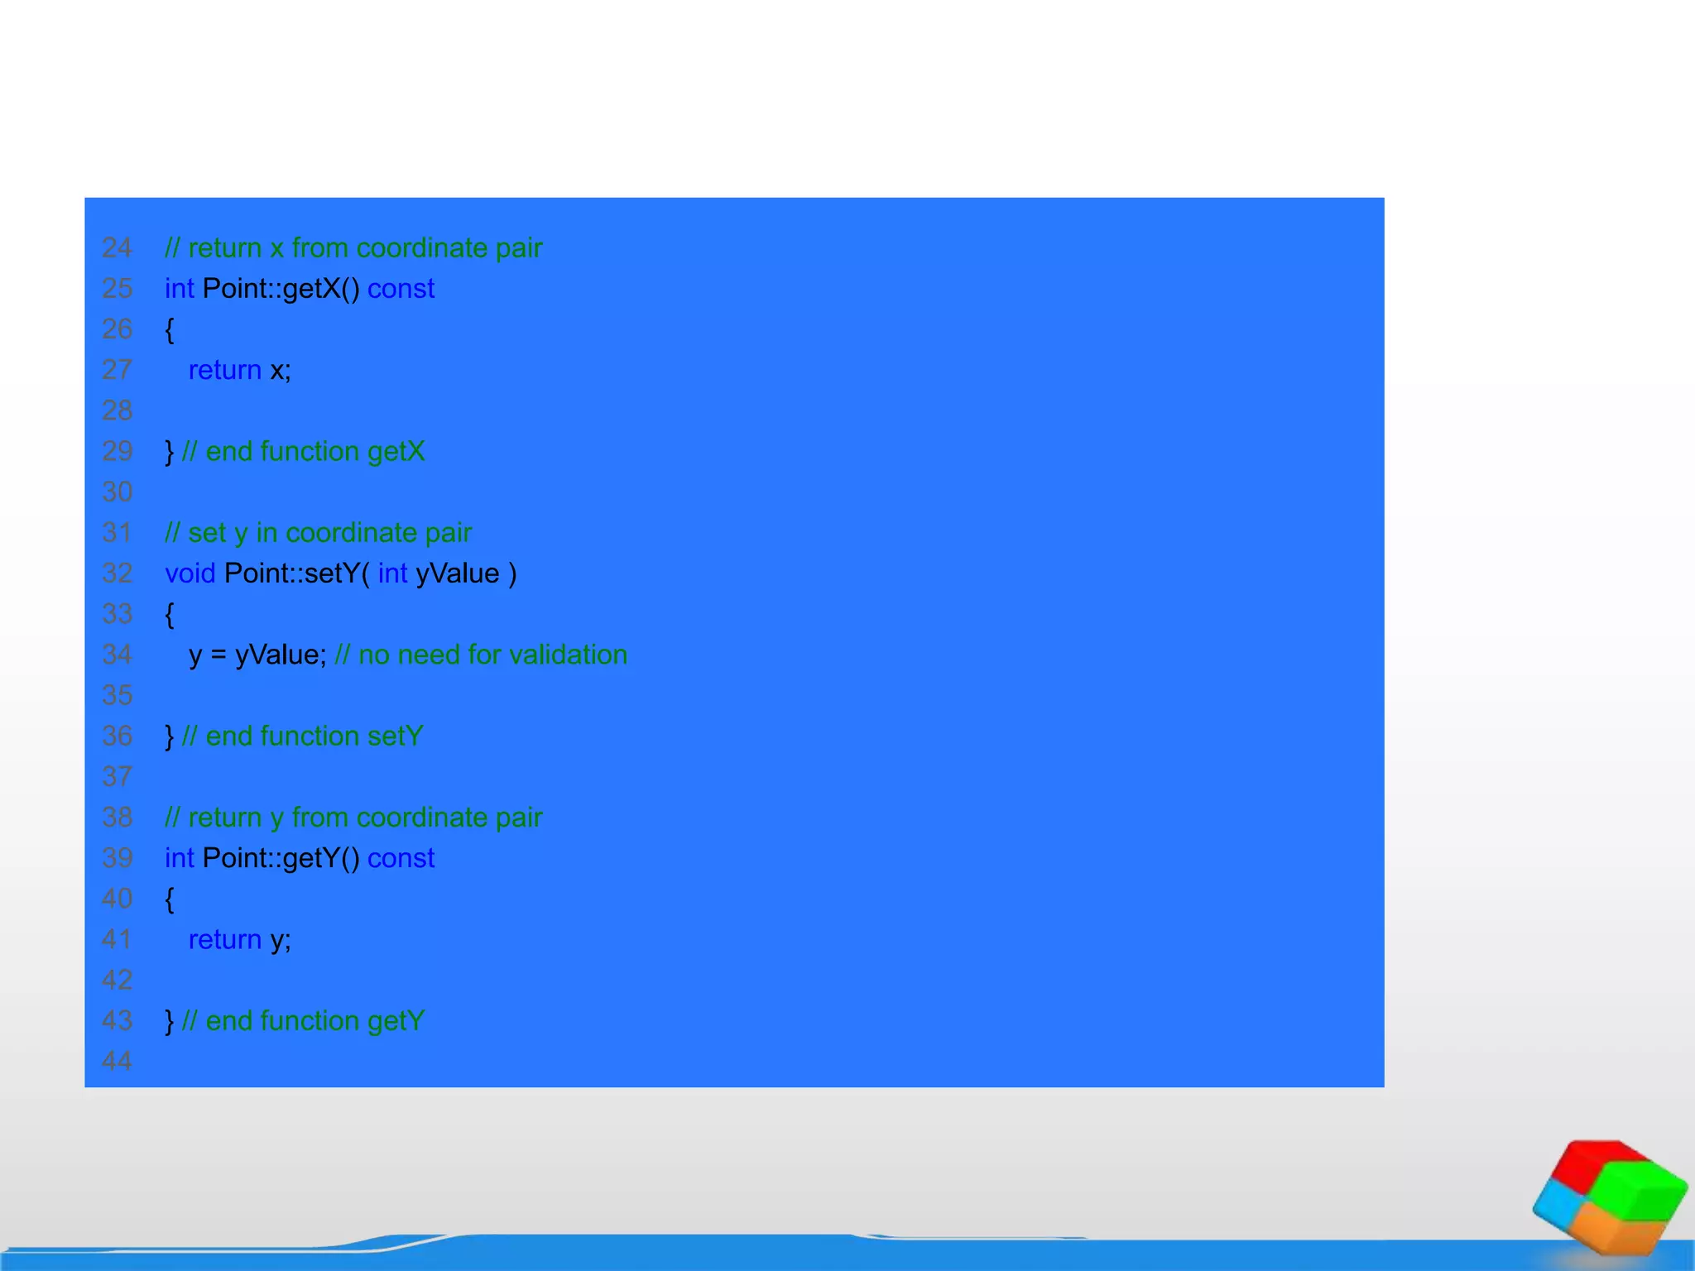
Task: Click the opening brace on line 26
Action: pos(170,329)
